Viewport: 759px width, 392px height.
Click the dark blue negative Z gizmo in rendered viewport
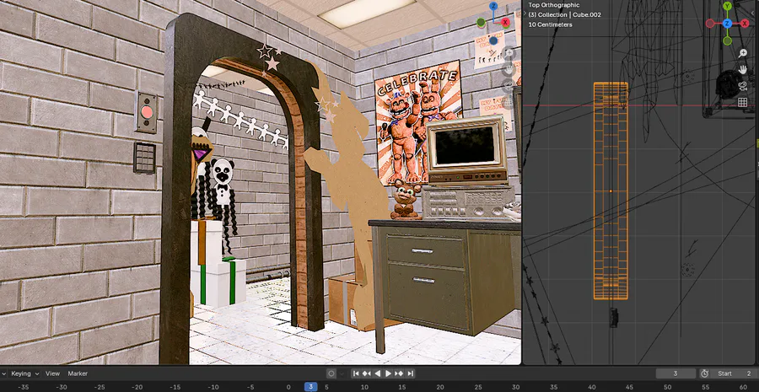(x=493, y=40)
